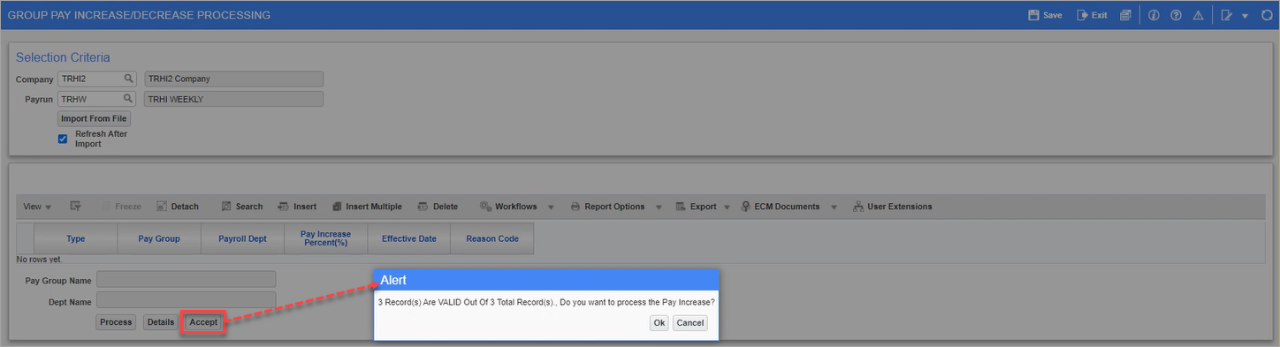Click Report Options in toolbar

[x=607, y=207]
